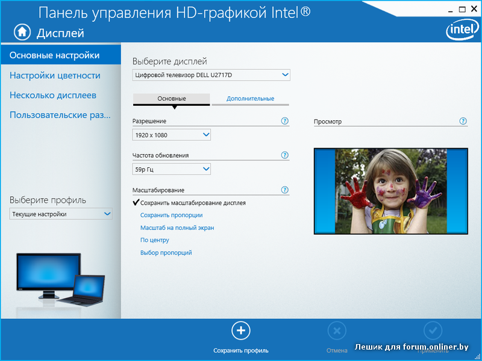Select Сохранить пропорции scaling option

coord(171,215)
